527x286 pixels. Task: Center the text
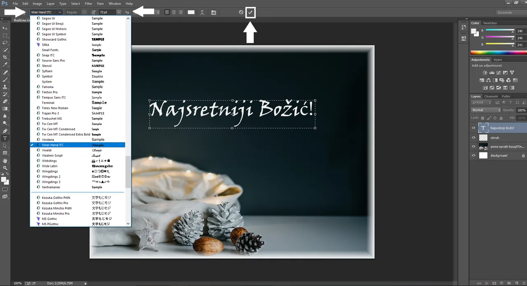174,12
